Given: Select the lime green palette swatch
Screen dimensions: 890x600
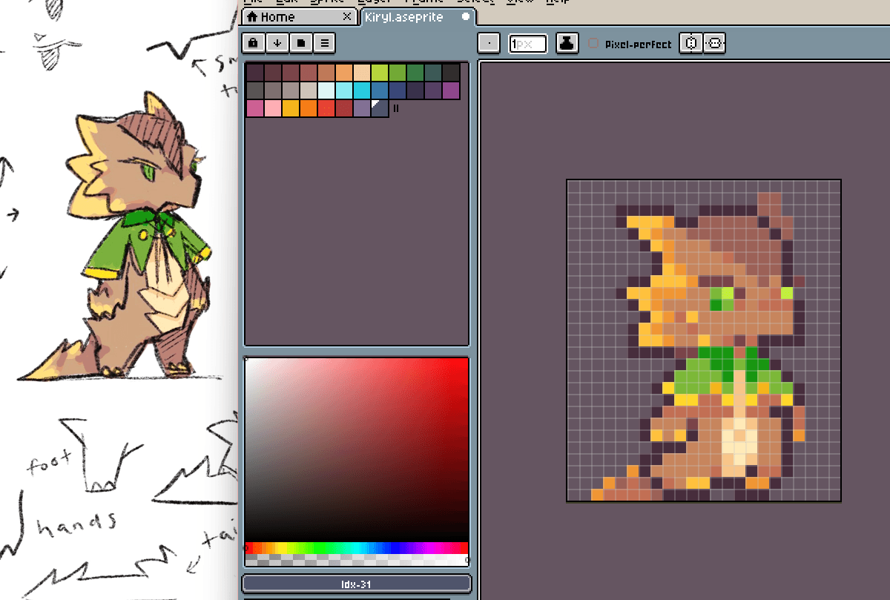Looking at the screenshot, I should (x=380, y=73).
